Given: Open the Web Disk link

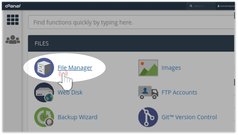Looking at the screenshot, I should coord(70,92).
